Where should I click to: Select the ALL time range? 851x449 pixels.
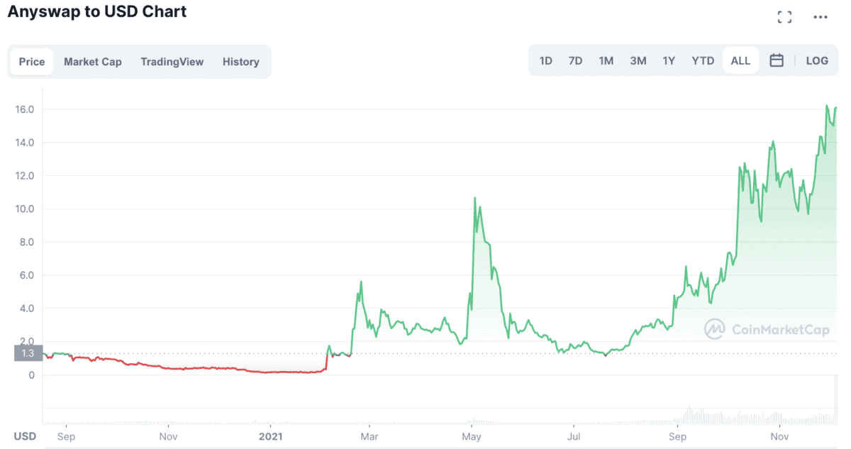coord(740,61)
